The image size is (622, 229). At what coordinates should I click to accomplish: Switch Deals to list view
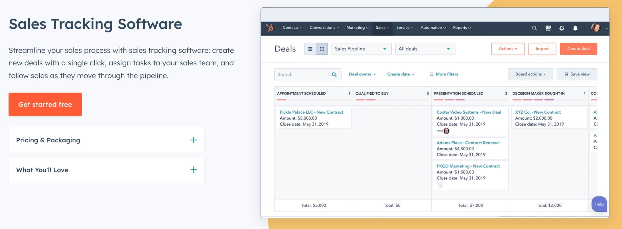tap(310, 49)
